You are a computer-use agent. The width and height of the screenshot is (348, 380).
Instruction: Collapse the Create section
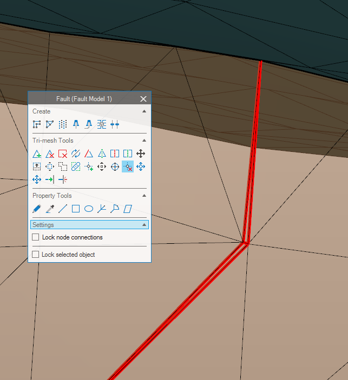[x=144, y=111]
